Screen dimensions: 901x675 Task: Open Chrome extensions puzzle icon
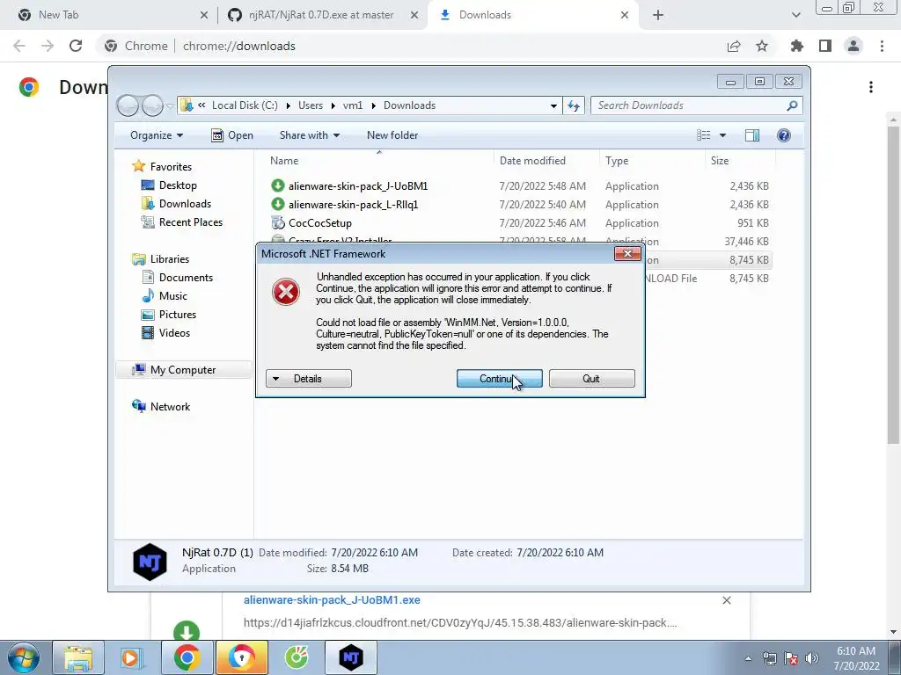pos(796,46)
